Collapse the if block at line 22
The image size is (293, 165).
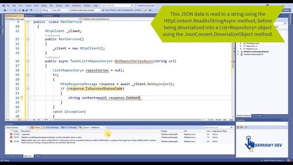tap(28, 88)
